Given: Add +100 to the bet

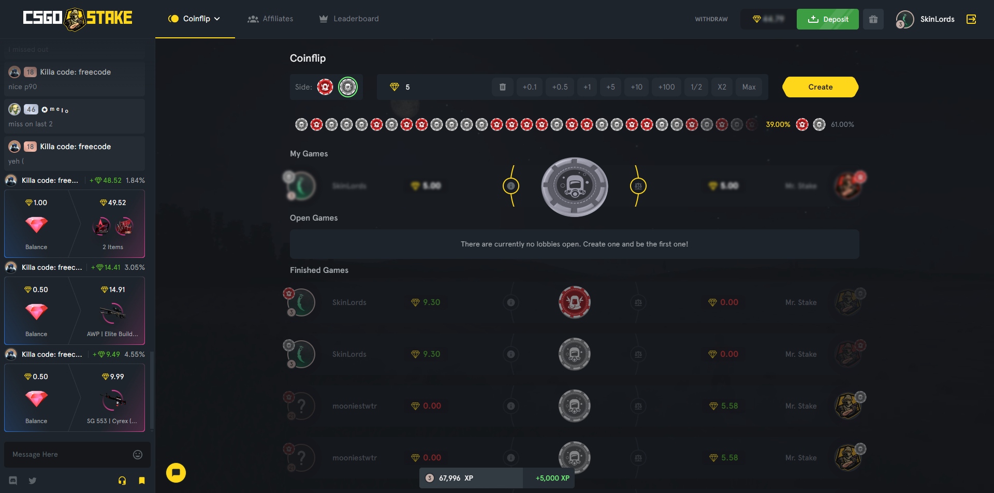Looking at the screenshot, I should [x=666, y=87].
